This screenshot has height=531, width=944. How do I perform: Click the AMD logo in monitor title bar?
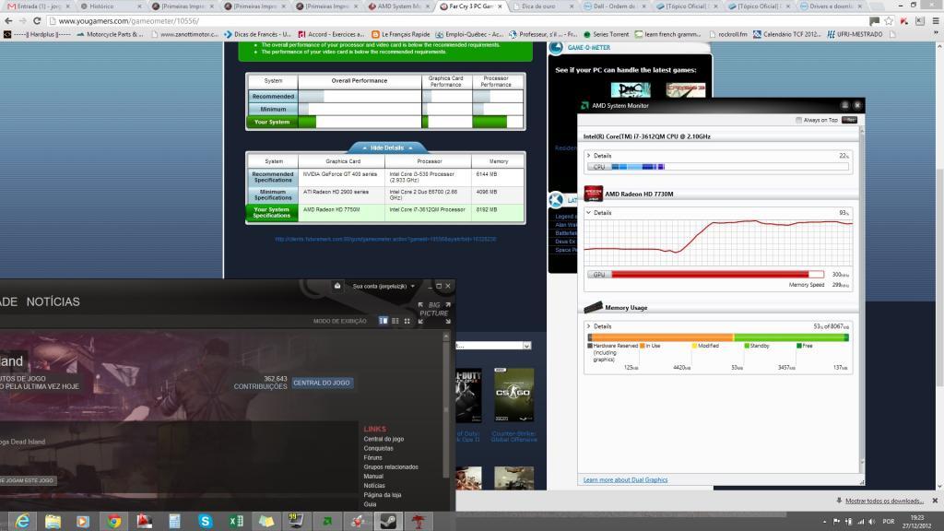[x=584, y=105]
